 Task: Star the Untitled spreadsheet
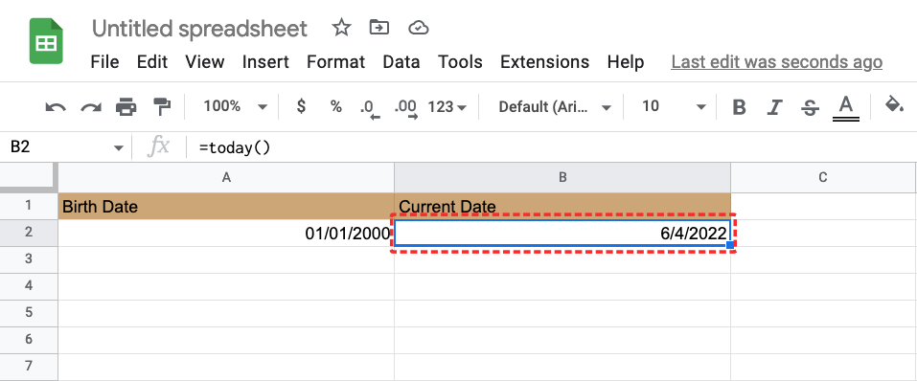click(341, 28)
